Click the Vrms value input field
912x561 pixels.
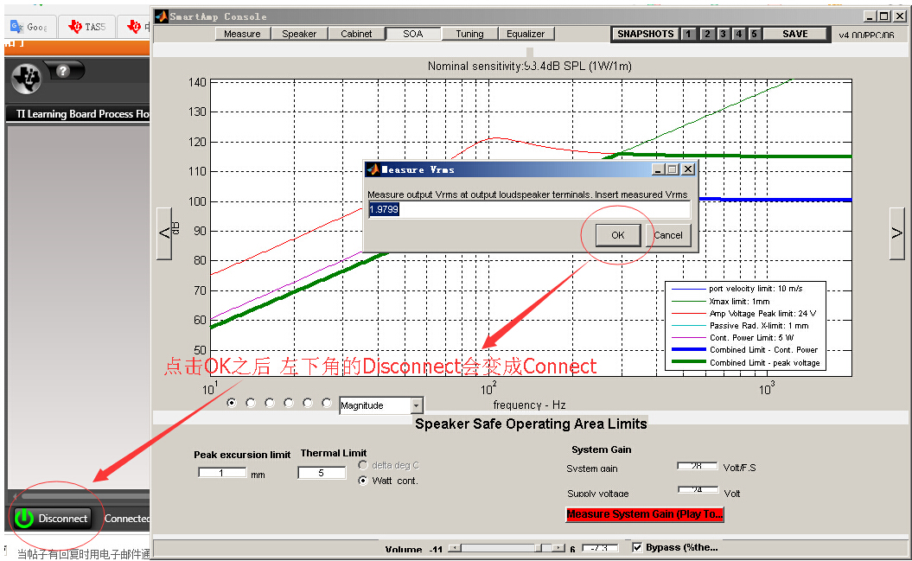pos(529,209)
